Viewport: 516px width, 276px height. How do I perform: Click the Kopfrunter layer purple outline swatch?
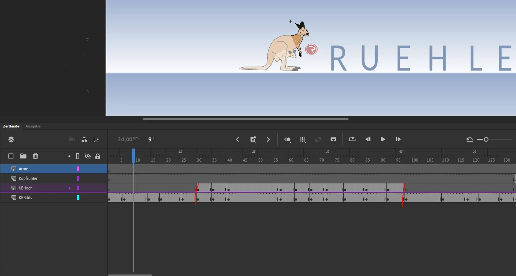coord(78,178)
